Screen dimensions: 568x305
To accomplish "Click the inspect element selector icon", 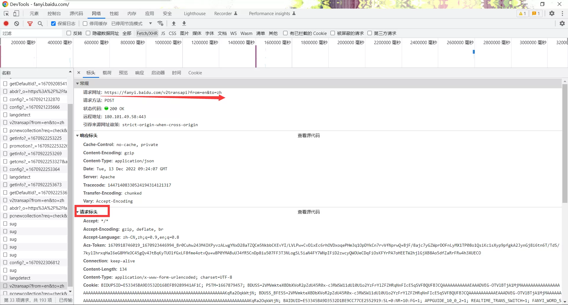I will [6, 14].
